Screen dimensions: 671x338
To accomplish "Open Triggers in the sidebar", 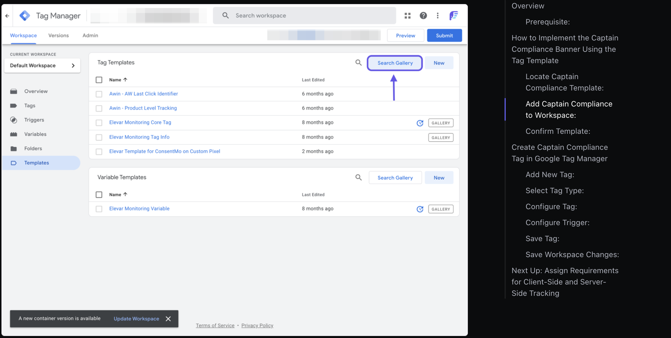I will point(41,120).
